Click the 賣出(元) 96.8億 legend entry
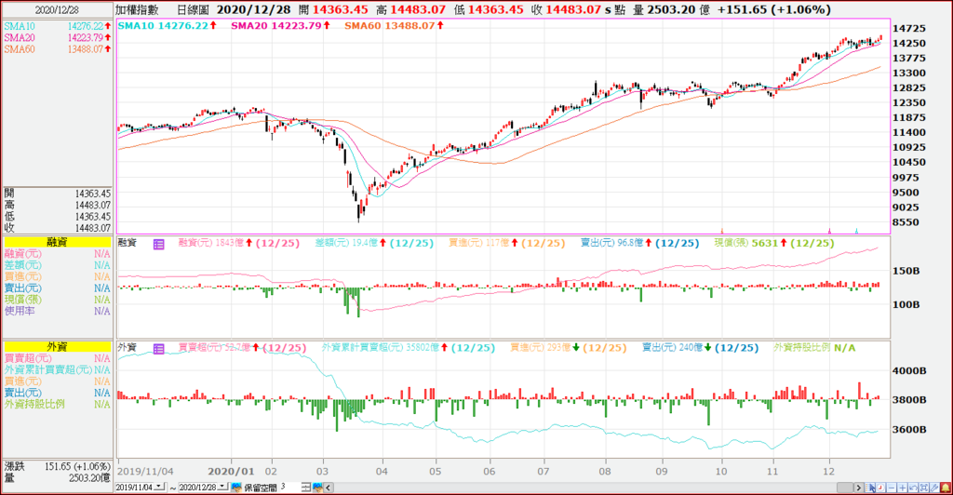This screenshot has height=495, width=953. pyautogui.click(x=640, y=243)
